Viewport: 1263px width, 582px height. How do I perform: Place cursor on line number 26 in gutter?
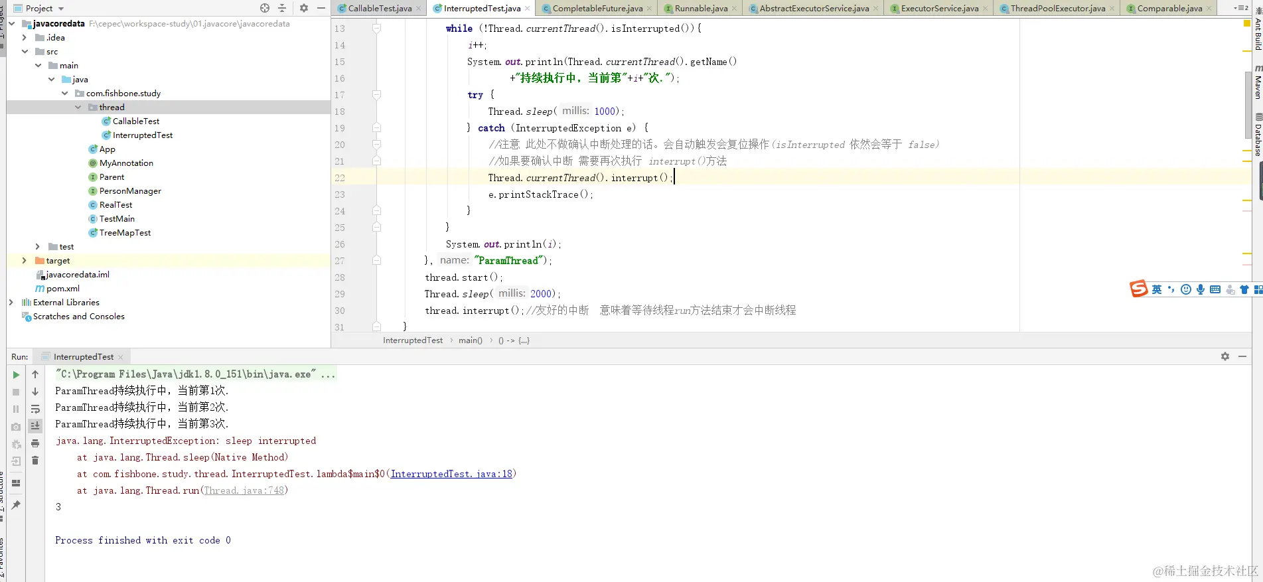point(340,244)
